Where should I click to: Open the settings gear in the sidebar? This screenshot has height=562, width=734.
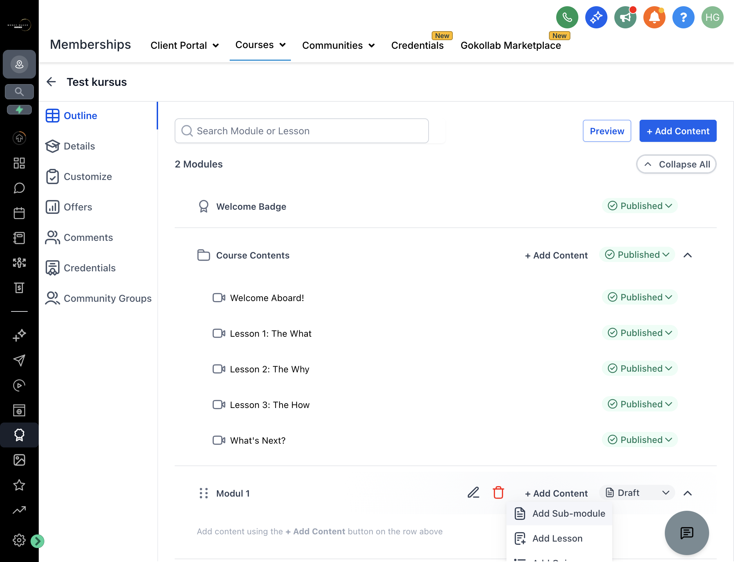coord(19,540)
